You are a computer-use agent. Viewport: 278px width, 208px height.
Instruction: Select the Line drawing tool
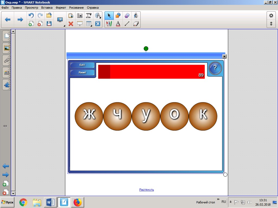click(x=127, y=24)
